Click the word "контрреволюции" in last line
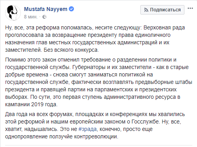197x147 pixels. coord(96,137)
